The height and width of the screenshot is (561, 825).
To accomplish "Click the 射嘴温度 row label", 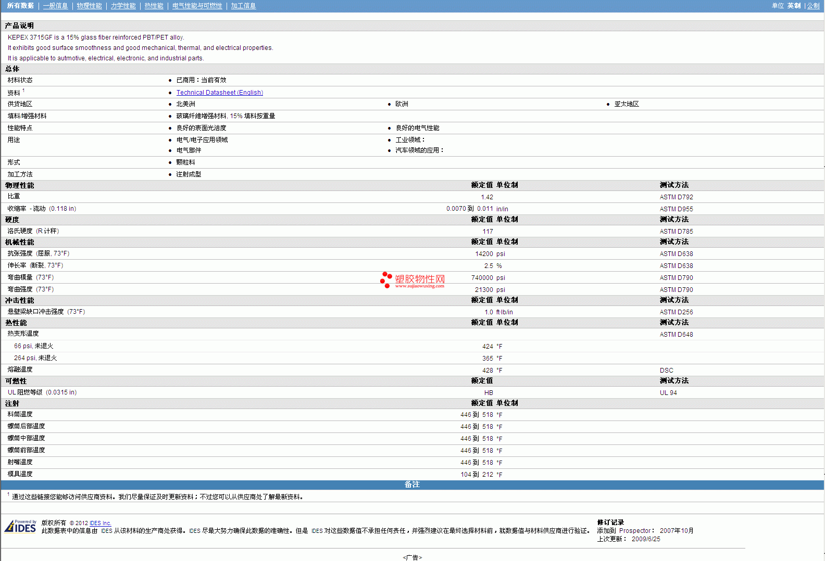I will 20,462.
